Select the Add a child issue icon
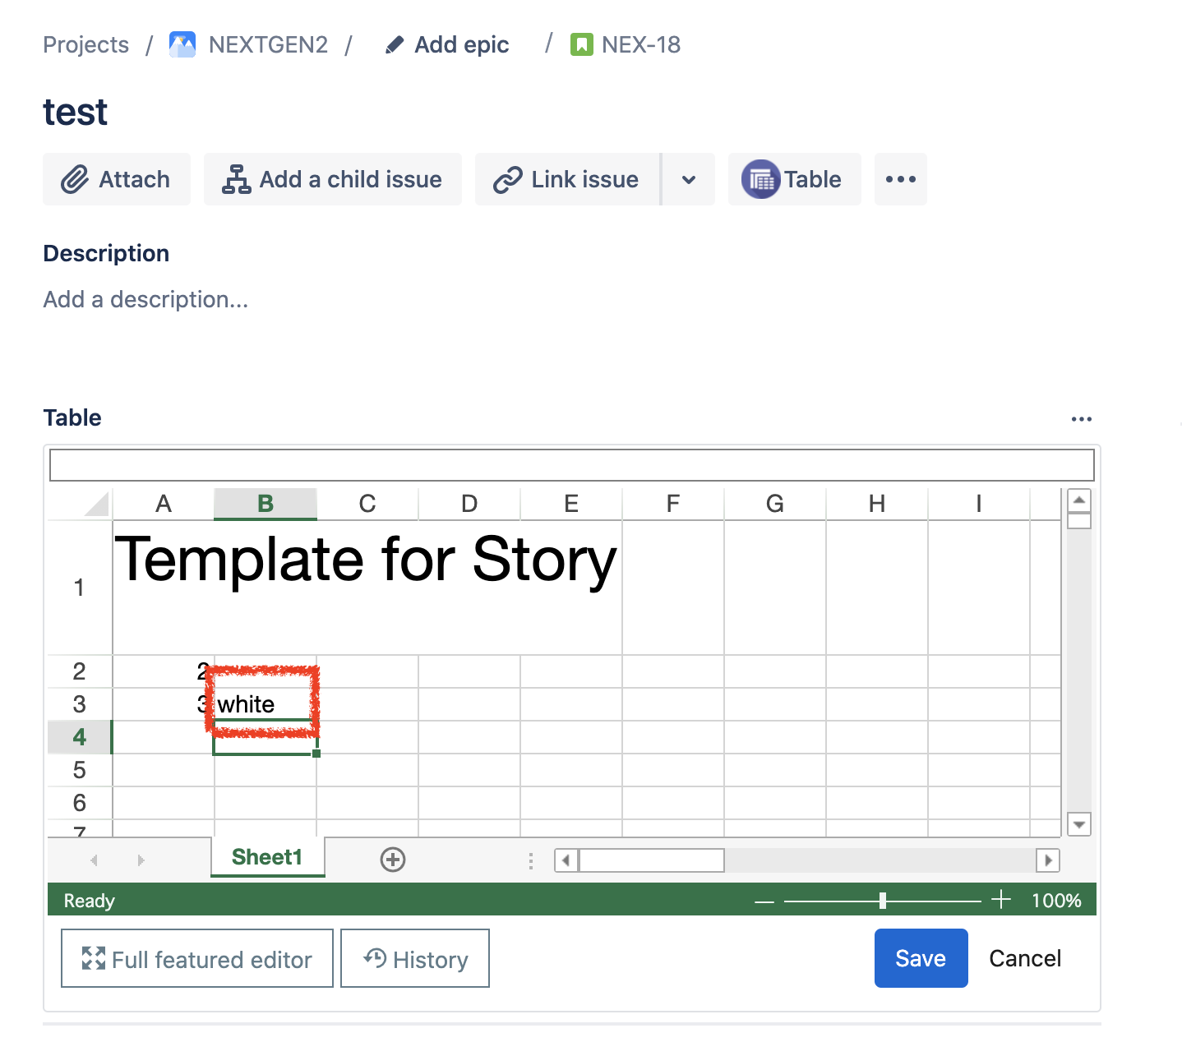1182x1042 pixels. point(235,179)
